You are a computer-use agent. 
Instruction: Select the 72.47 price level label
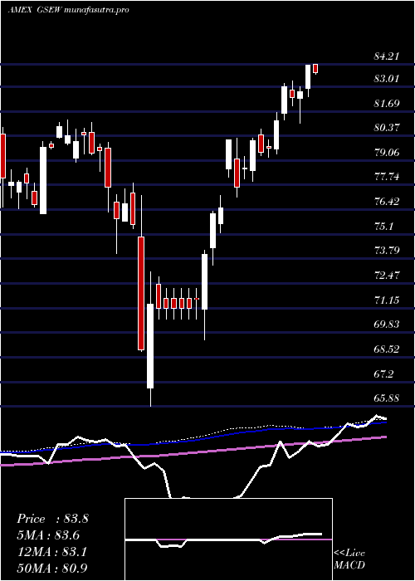(x=387, y=276)
